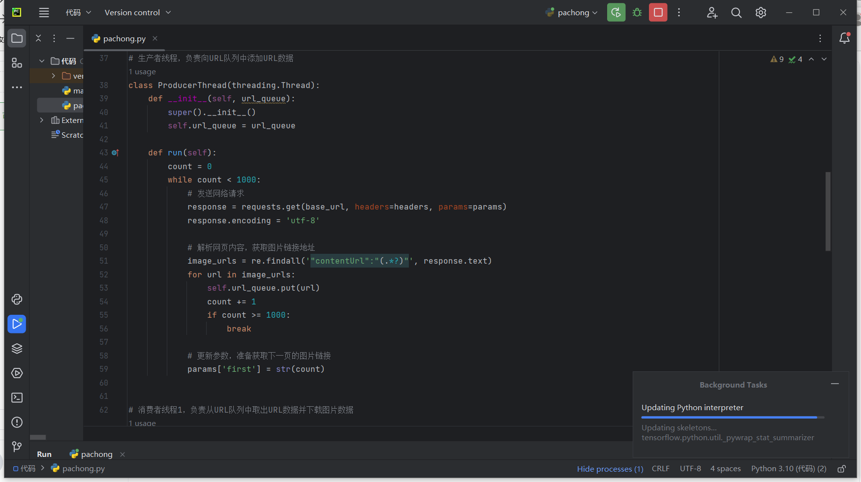Open the 代码 project dropdown
The image size is (861, 482).
(x=78, y=13)
